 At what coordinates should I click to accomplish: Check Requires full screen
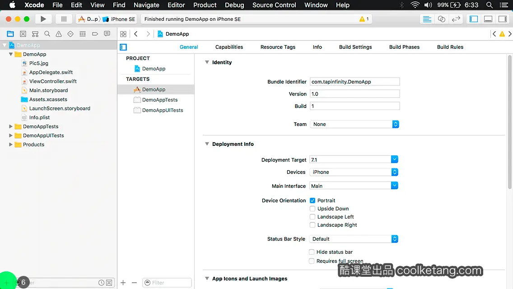click(x=312, y=261)
